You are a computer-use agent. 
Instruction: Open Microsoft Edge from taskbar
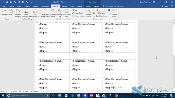72,95
